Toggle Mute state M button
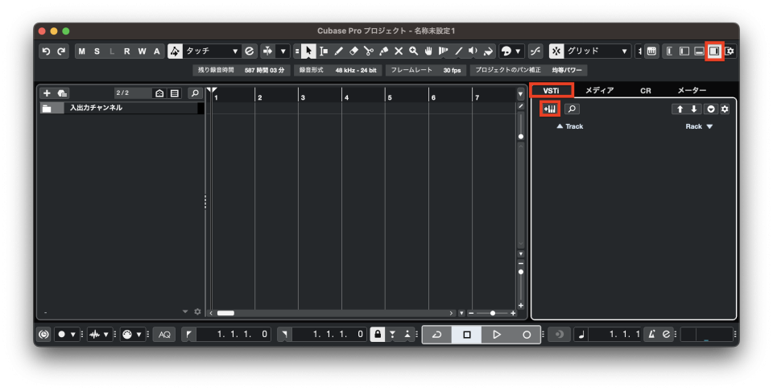The width and height of the screenshot is (773, 391). click(82, 51)
